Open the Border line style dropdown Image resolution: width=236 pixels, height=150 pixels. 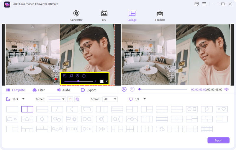(56, 99)
